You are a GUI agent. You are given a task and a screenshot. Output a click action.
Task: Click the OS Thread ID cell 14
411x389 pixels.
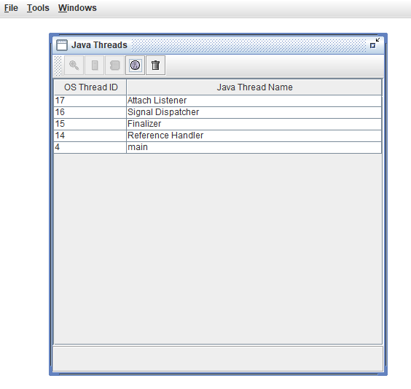90,135
